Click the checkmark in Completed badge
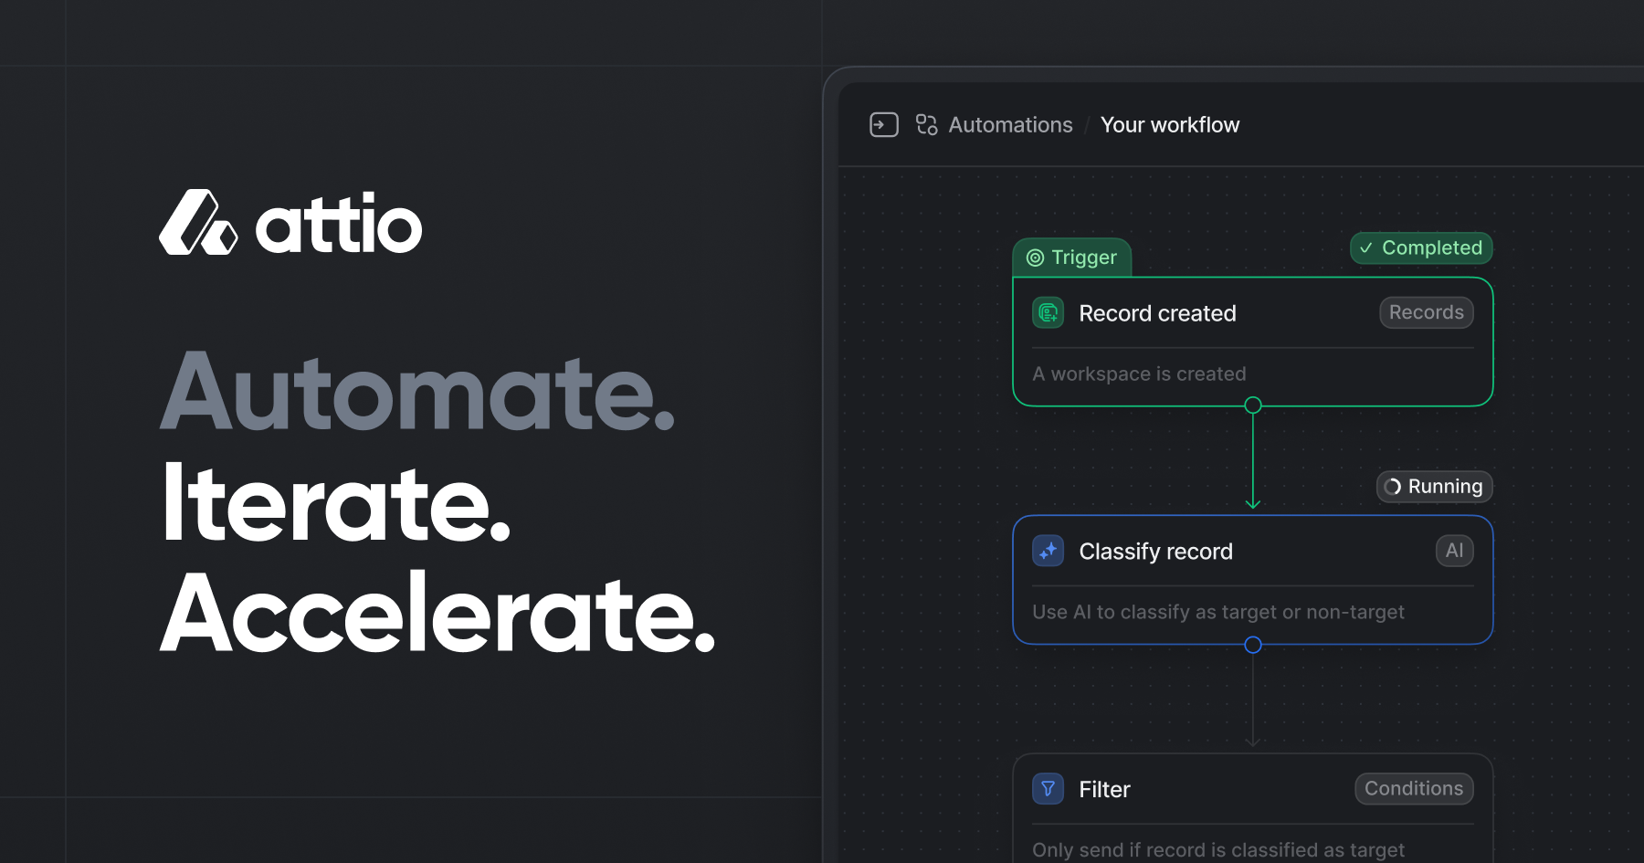This screenshot has width=1644, height=863. click(1366, 248)
